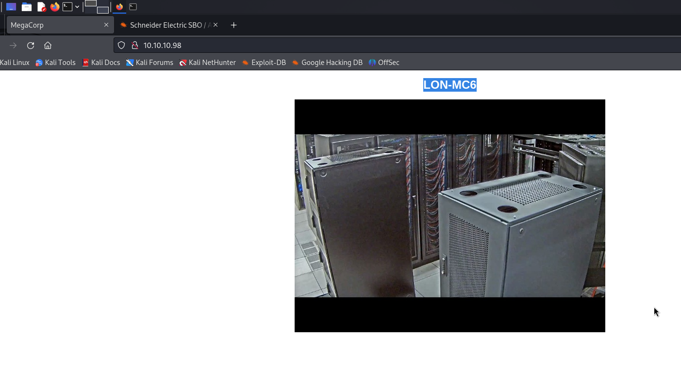Click the server room camera image
This screenshot has width=681, height=372.
pyautogui.click(x=449, y=215)
